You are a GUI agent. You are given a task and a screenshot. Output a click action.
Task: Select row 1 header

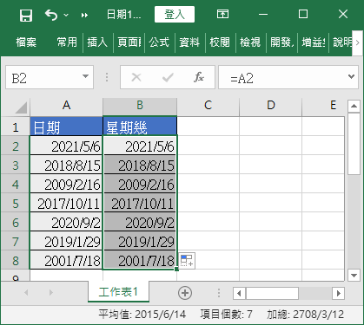click(16, 127)
